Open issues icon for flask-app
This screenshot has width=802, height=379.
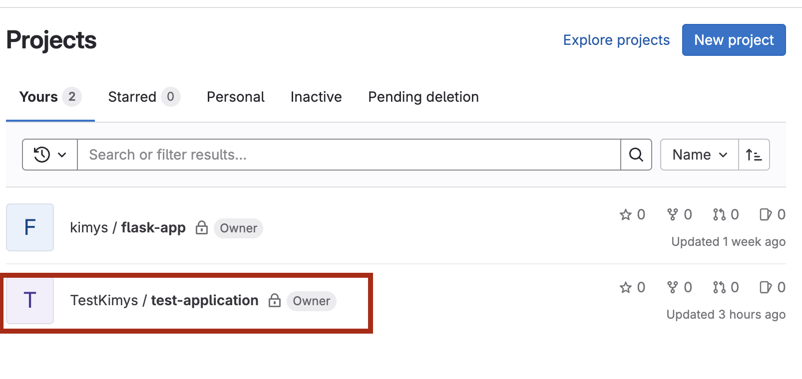tap(766, 214)
